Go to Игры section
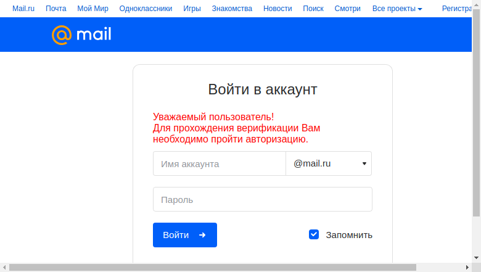Screen dimensions: 481x272 [192, 9]
